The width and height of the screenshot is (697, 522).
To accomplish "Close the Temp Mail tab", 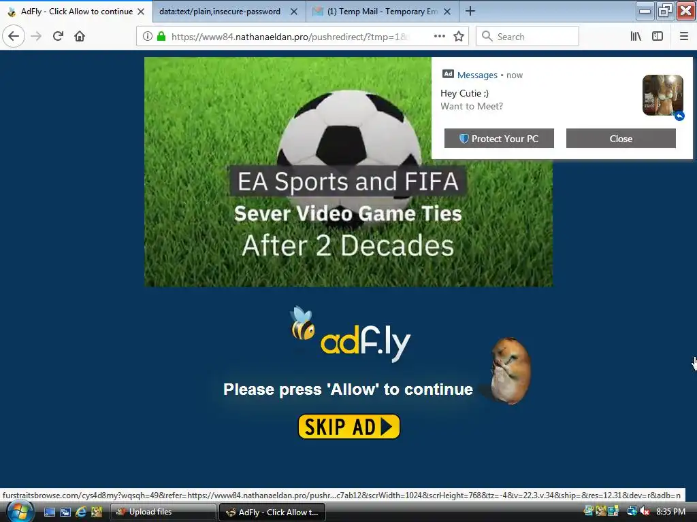I will [447, 12].
